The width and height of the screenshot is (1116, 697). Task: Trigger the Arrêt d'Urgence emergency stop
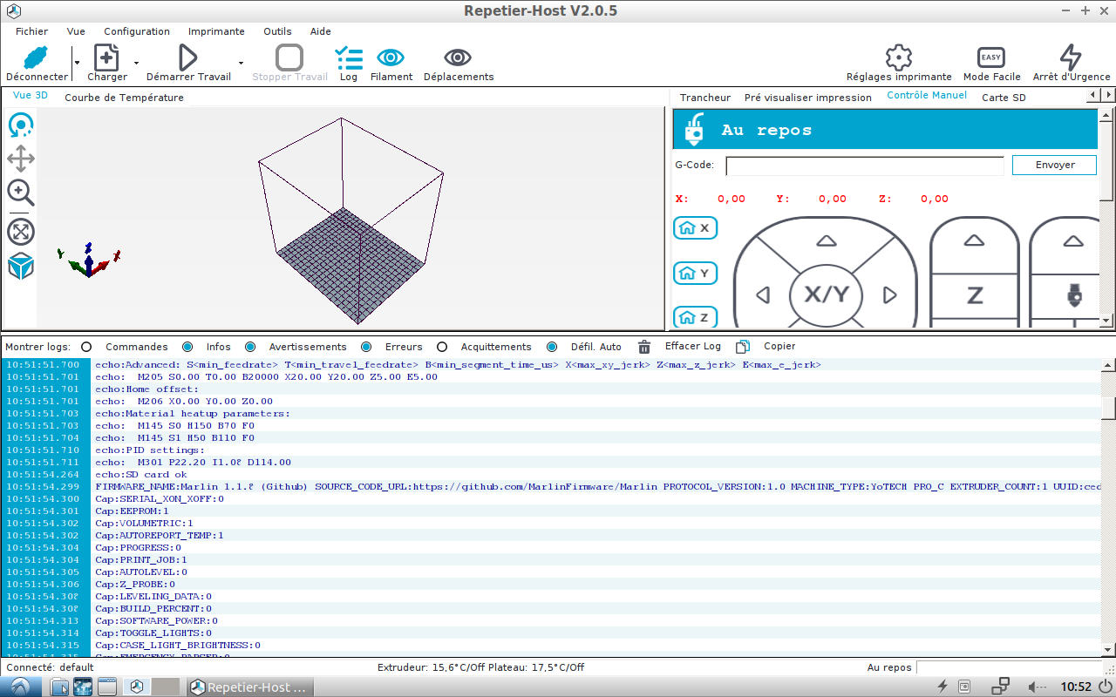[1071, 58]
